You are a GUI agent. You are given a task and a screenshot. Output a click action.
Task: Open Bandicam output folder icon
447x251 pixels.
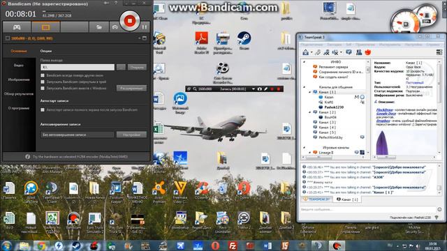click(99, 27)
